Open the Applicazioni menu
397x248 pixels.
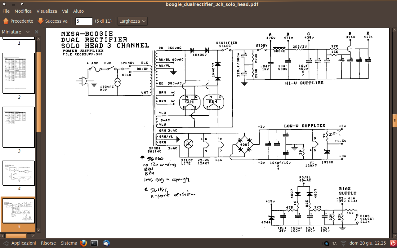[24, 243]
